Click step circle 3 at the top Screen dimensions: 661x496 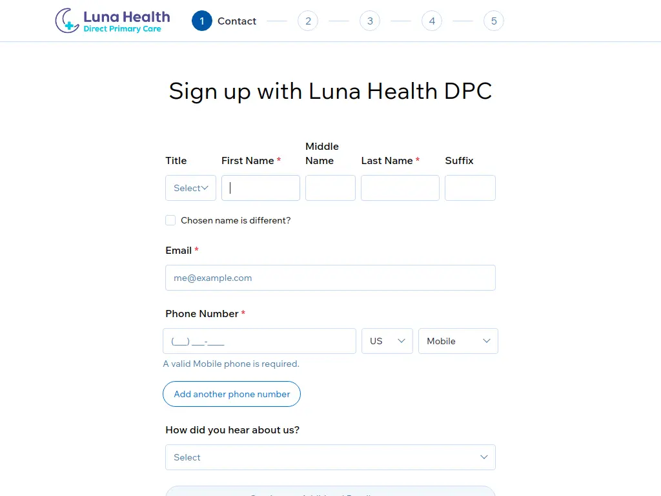370,21
